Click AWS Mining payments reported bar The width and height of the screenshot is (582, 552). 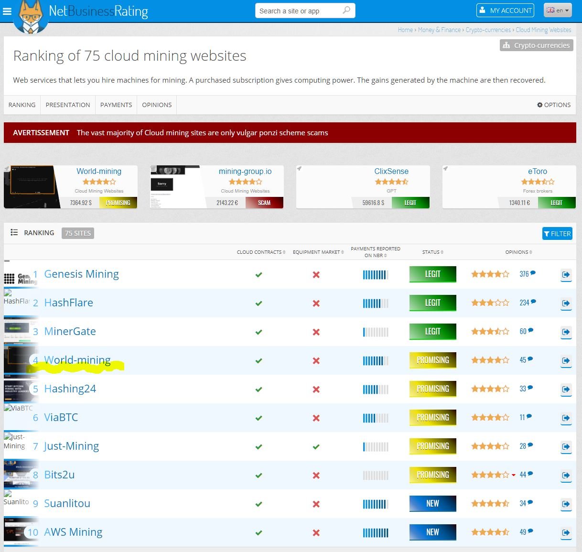click(x=376, y=533)
